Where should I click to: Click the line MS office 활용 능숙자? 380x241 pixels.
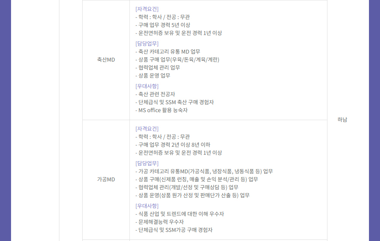tap(161, 110)
